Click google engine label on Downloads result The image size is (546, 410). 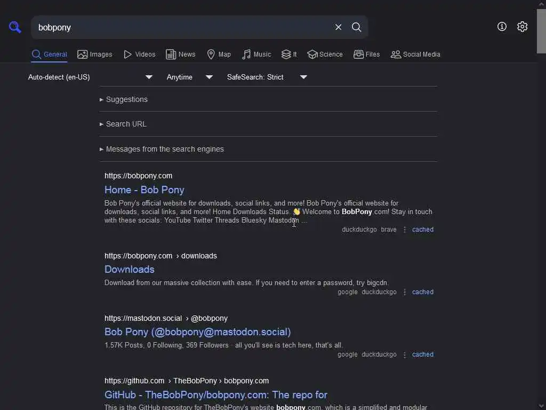click(x=347, y=292)
